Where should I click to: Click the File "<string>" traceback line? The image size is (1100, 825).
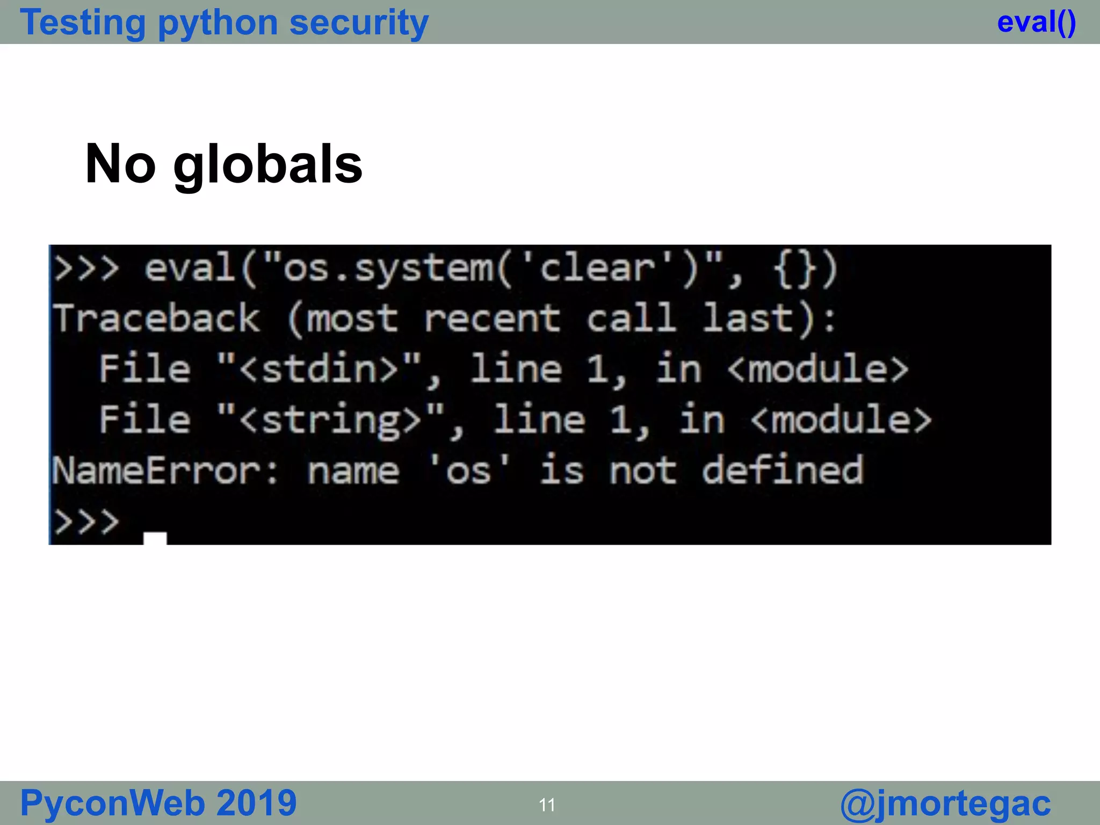pyautogui.click(x=515, y=420)
